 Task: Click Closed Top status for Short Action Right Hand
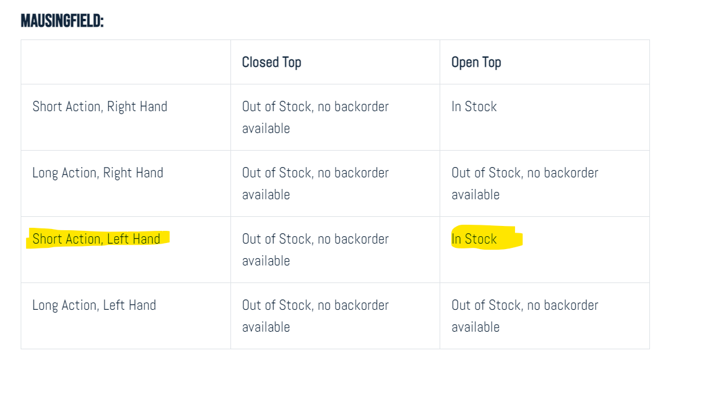316,117
